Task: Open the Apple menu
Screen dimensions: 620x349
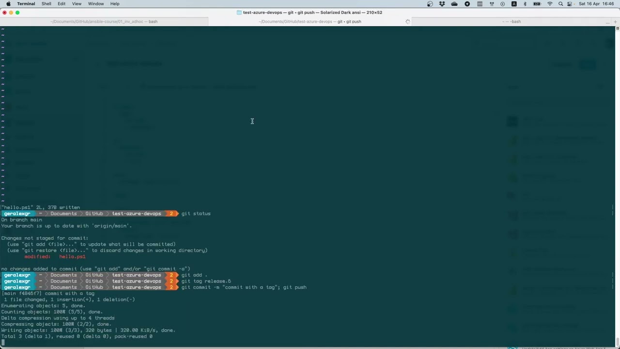Action: click(8, 3)
